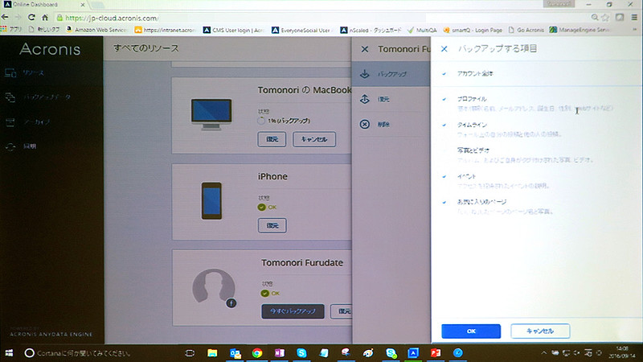Screen dimensions: 643x362
Task: Open バックアップデータ in the Acronis sidebar
Action: click(47, 97)
